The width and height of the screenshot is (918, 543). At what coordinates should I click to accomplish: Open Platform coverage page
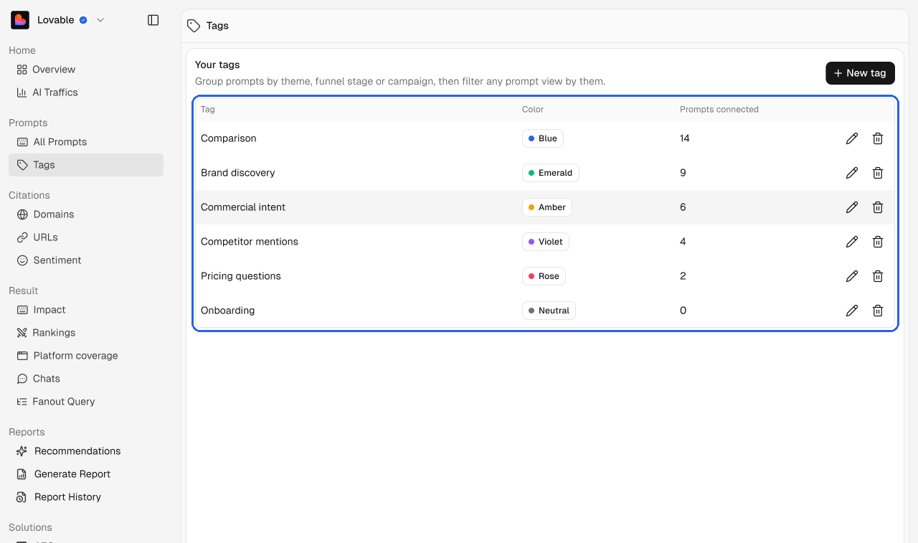pos(86,356)
